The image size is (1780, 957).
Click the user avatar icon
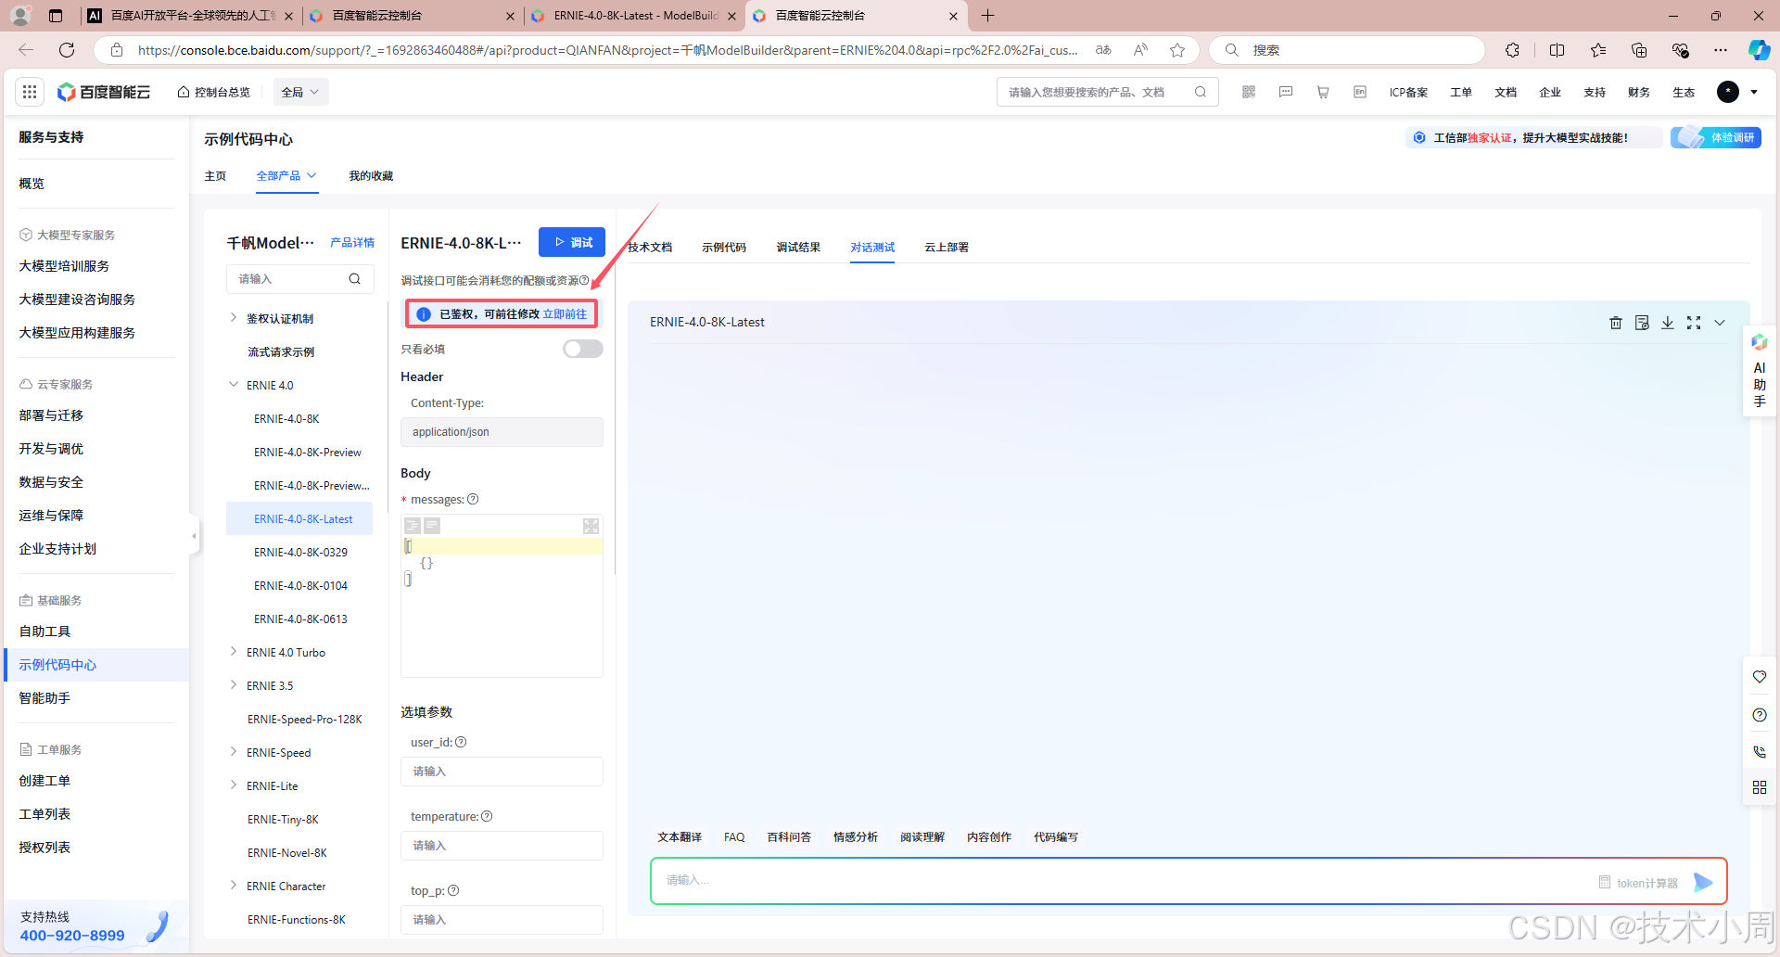pyautogui.click(x=1728, y=92)
